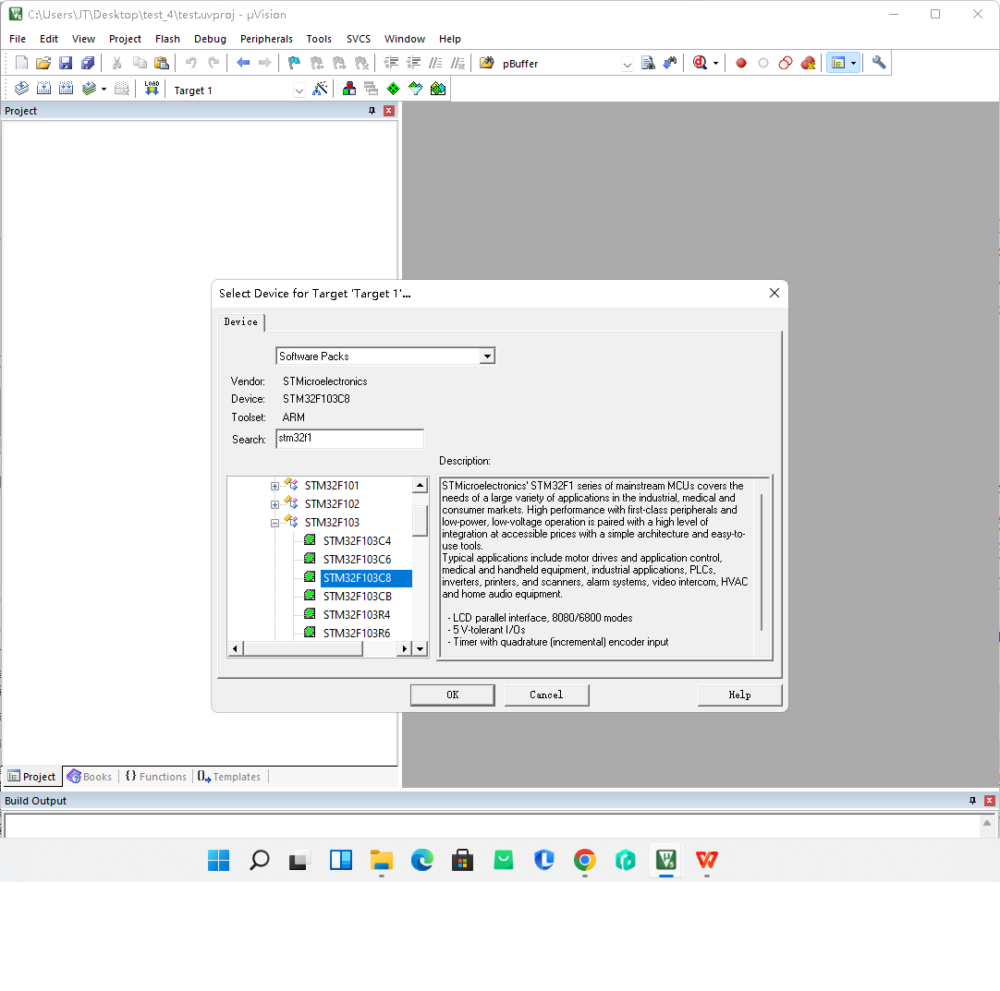Click the Help button in dialog
The width and height of the screenshot is (1000, 991).
tap(739, 695)
